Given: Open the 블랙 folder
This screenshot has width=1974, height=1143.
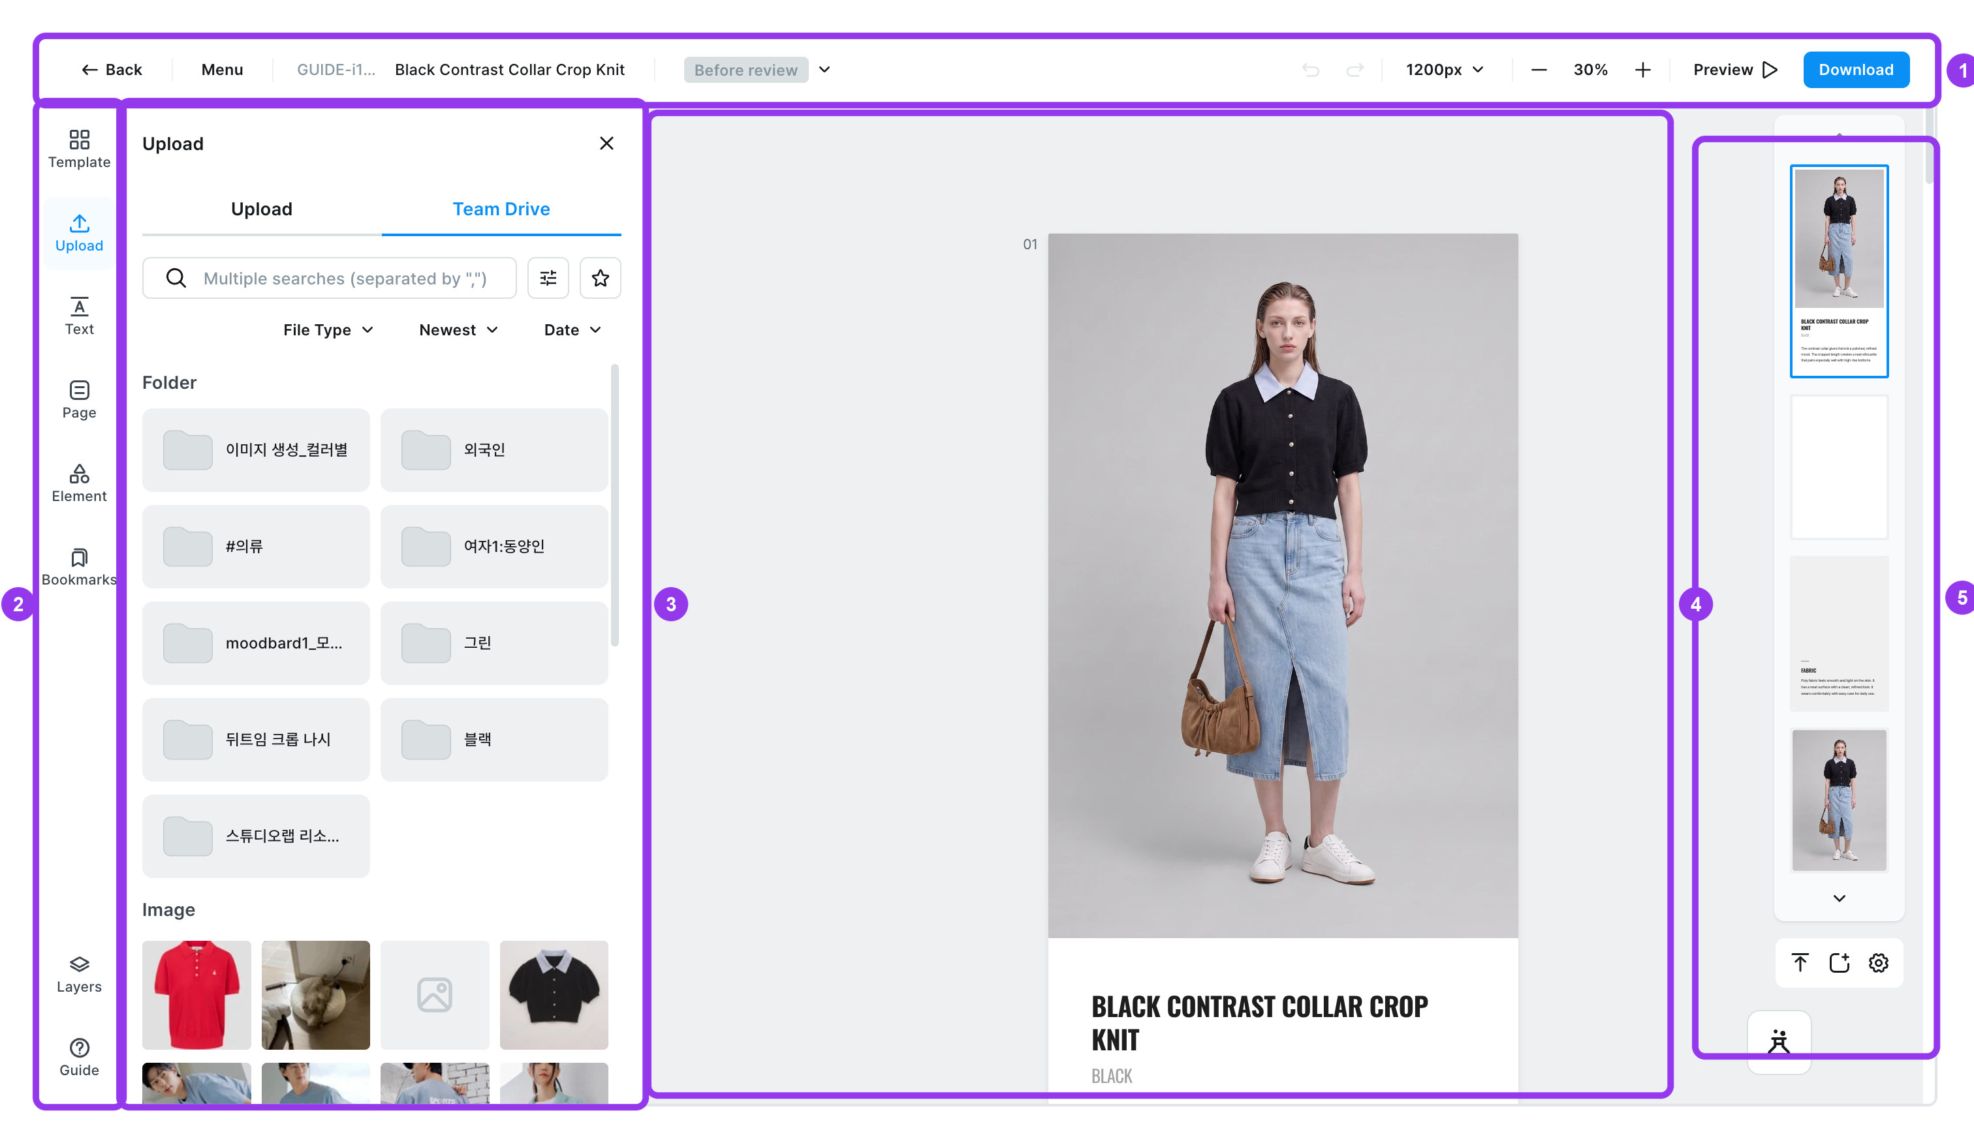Looking at the screenshot, I should coord(494,739).
